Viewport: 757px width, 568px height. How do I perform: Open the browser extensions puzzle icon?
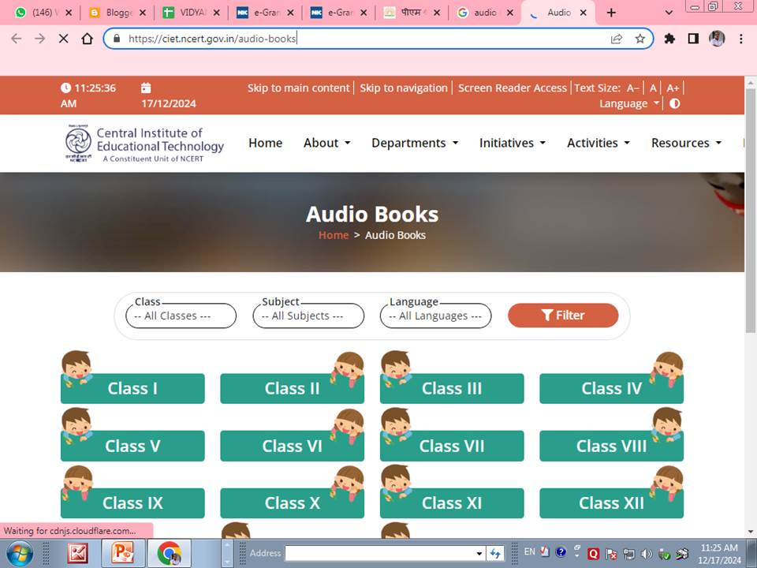pyautogui.click(x=669, y=39)
